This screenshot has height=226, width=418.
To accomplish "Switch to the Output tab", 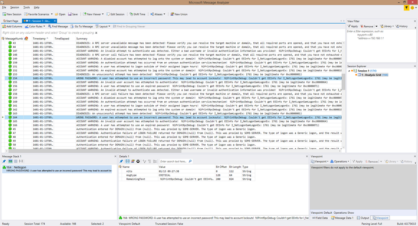I will (x=363, y=218).
